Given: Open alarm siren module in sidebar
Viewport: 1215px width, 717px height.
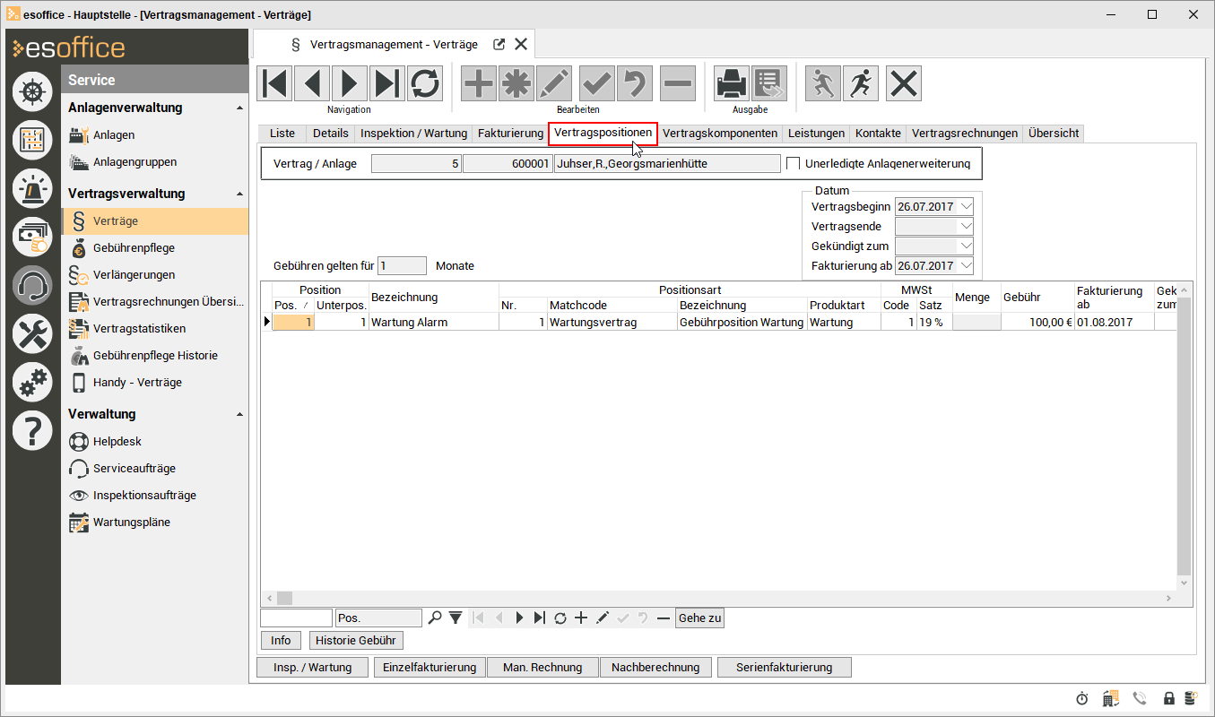Looking at the screenshot, I should (x=32, y=188).
